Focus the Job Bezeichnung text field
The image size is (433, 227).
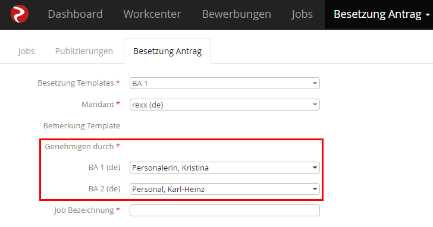click(224, 210)
